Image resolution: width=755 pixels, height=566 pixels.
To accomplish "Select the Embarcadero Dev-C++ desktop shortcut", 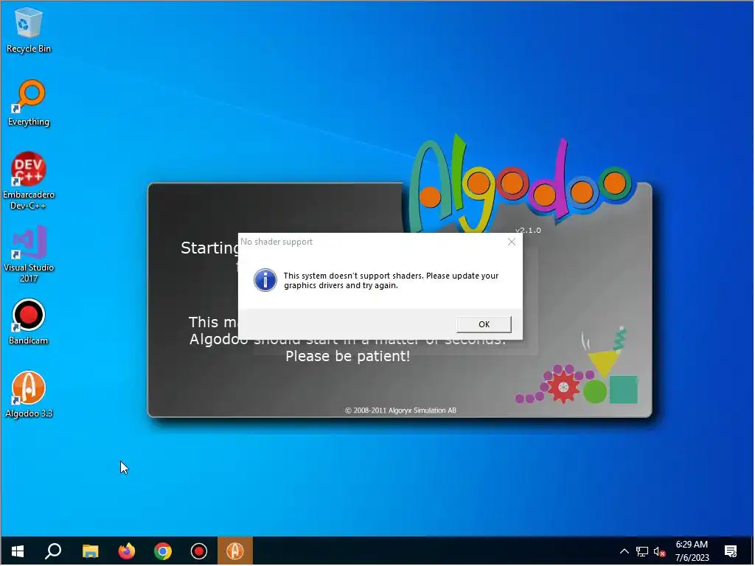I will tap(29, 181).
